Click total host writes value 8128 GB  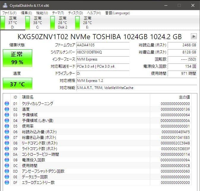coord(182,52)
